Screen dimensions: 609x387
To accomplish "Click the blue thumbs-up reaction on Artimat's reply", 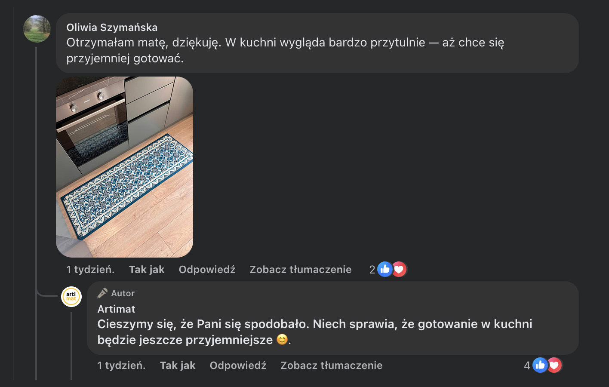I will (x=540, y=365).
